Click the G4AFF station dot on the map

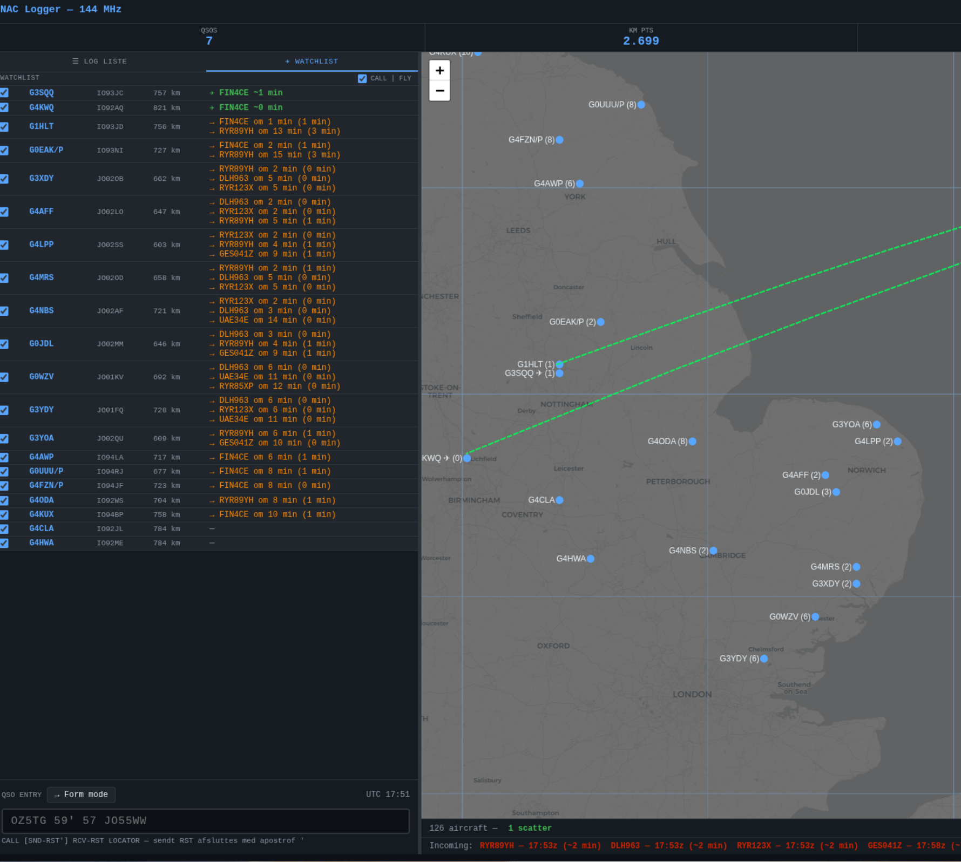(825, 475)
